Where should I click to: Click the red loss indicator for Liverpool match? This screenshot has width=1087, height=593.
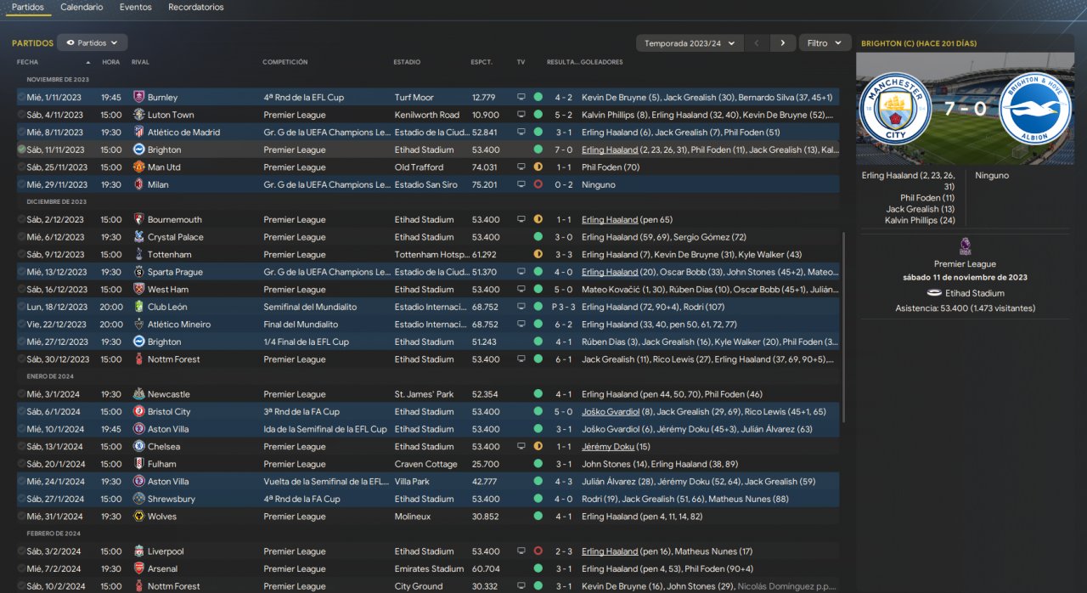pos(538,551)
